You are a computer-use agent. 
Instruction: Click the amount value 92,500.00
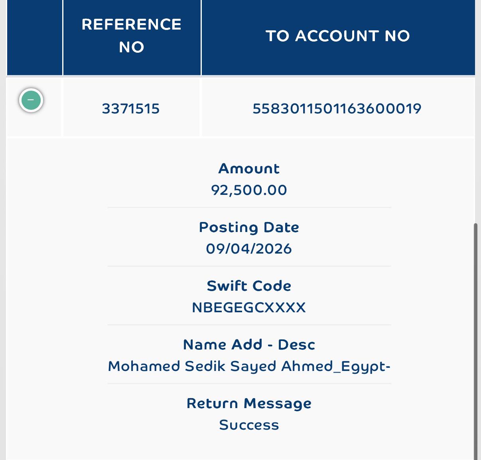tap(249, 190)
